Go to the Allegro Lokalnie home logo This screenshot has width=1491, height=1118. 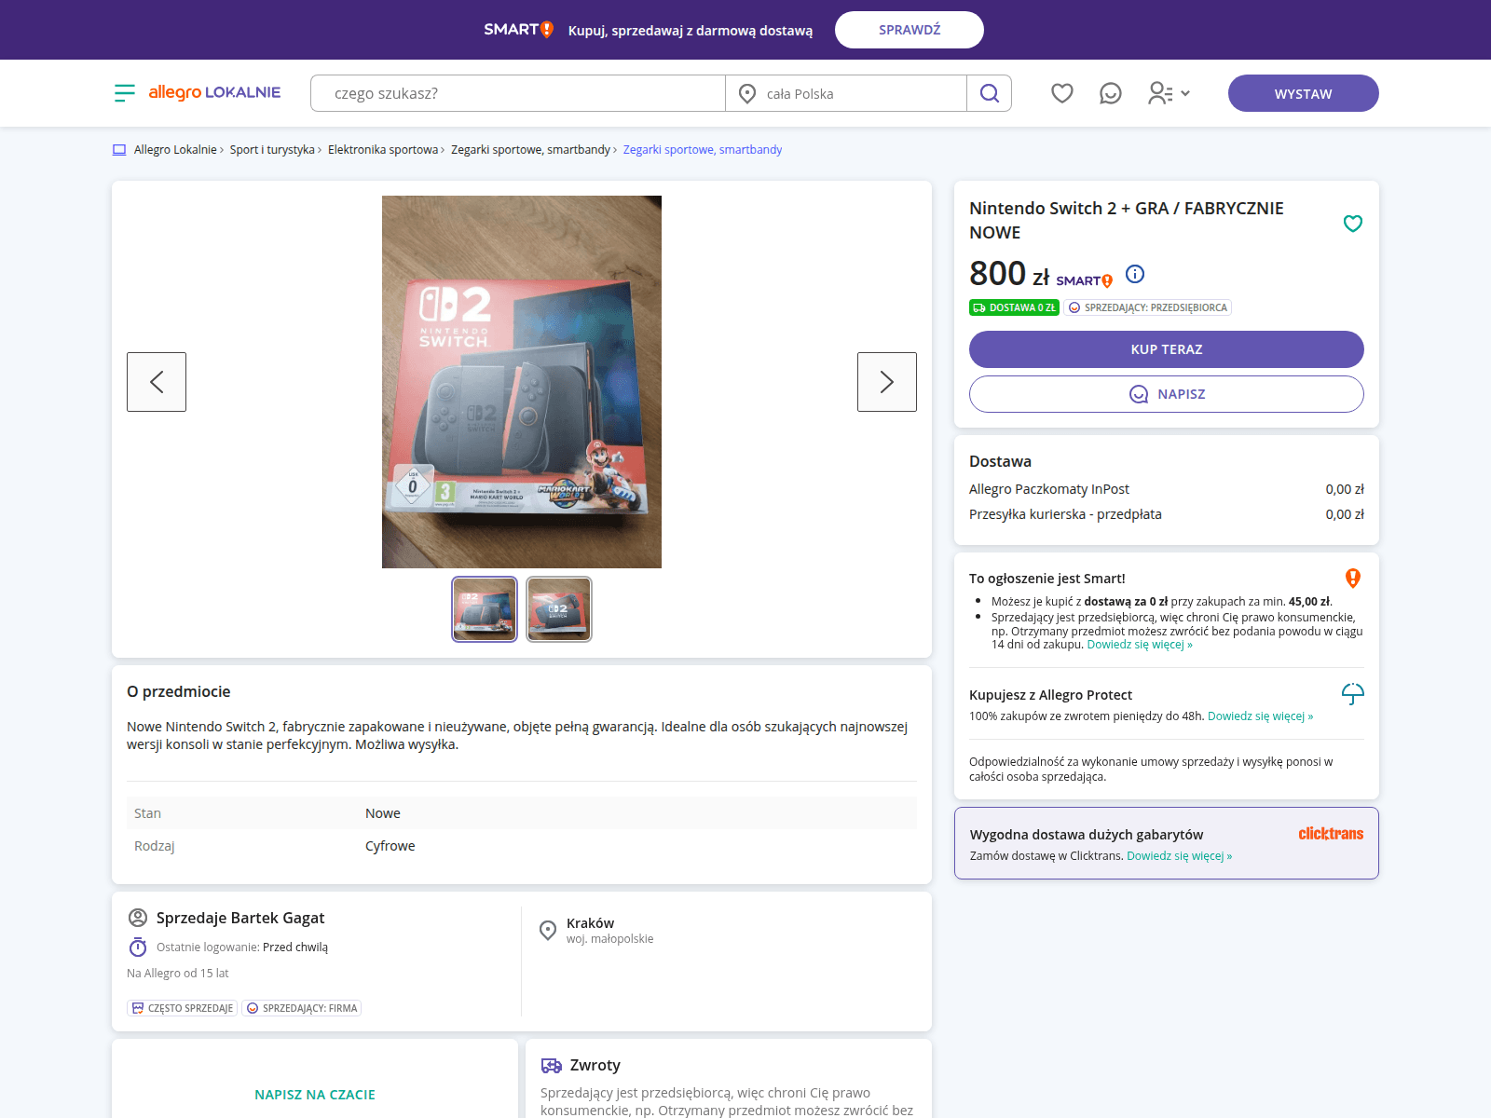(x=214, y=92)
